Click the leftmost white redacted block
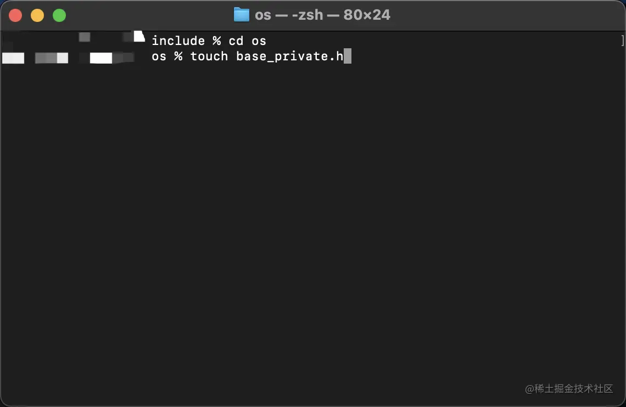 point(13,58)
